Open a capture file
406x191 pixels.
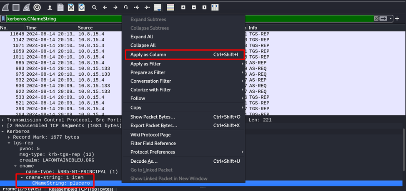[50, 8]
